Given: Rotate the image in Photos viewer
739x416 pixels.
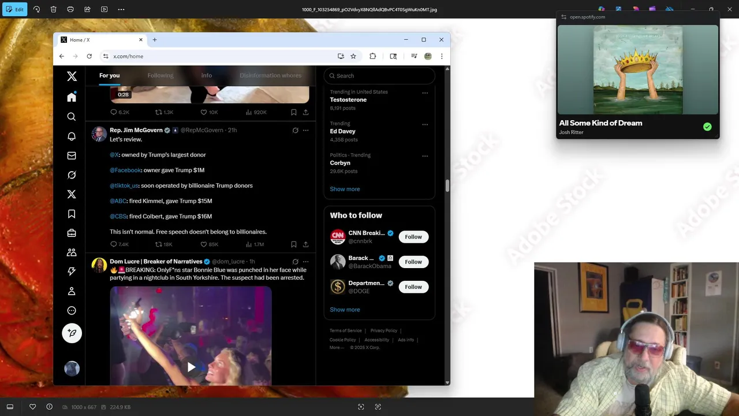Looking at the screenshot, I should tap(36, 9).
